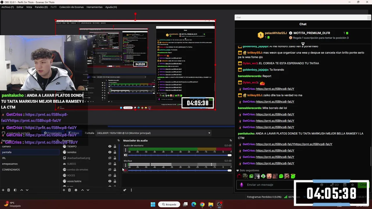Viewport: 372px width, 209px height.
Task: Open the Ayuda menu
Action: click(111, 7)
